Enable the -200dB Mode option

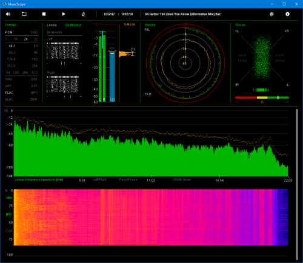point(181,179)
